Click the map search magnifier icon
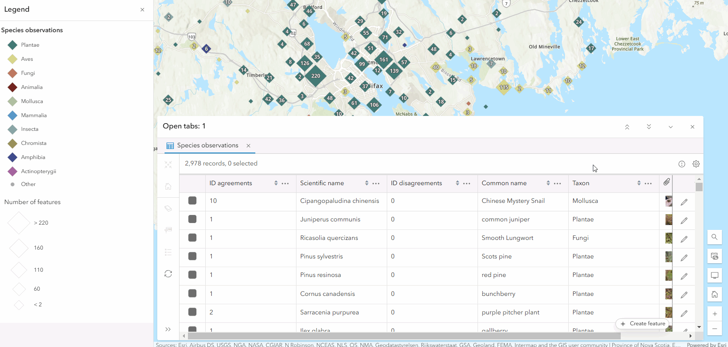728x347 pixels. coord(714,237)
